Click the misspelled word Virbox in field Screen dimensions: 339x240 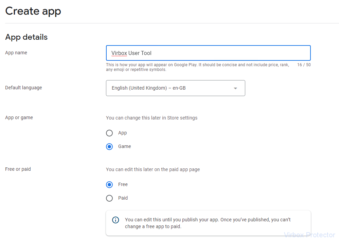[119, 53]
